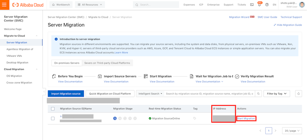Screen dimensions: 307x140
Task: Open the Filter by Tag dropdown
Action: coord(277,94)
